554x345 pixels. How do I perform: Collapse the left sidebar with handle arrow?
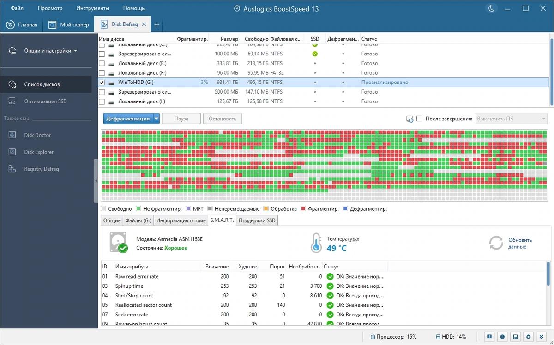point(96,181)
